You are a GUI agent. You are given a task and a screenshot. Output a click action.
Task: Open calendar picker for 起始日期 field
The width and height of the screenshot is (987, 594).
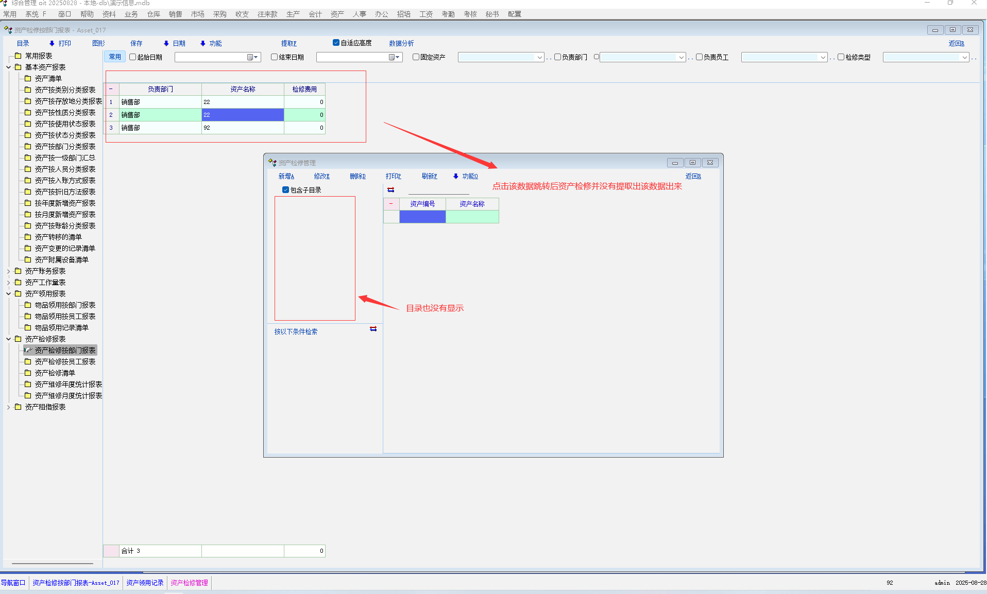point(252,57)
